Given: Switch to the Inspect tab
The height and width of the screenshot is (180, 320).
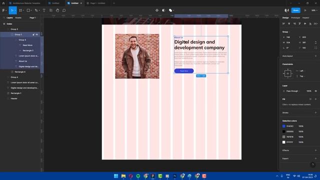Looking at the screenshot, I should (305, 18).
